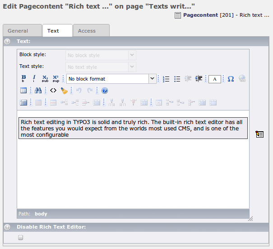The width and height of the screenshot is (273, 249).
Task: Click the text color 'A' swatch button
Action: pyautogui.click(x=215, y=79)
